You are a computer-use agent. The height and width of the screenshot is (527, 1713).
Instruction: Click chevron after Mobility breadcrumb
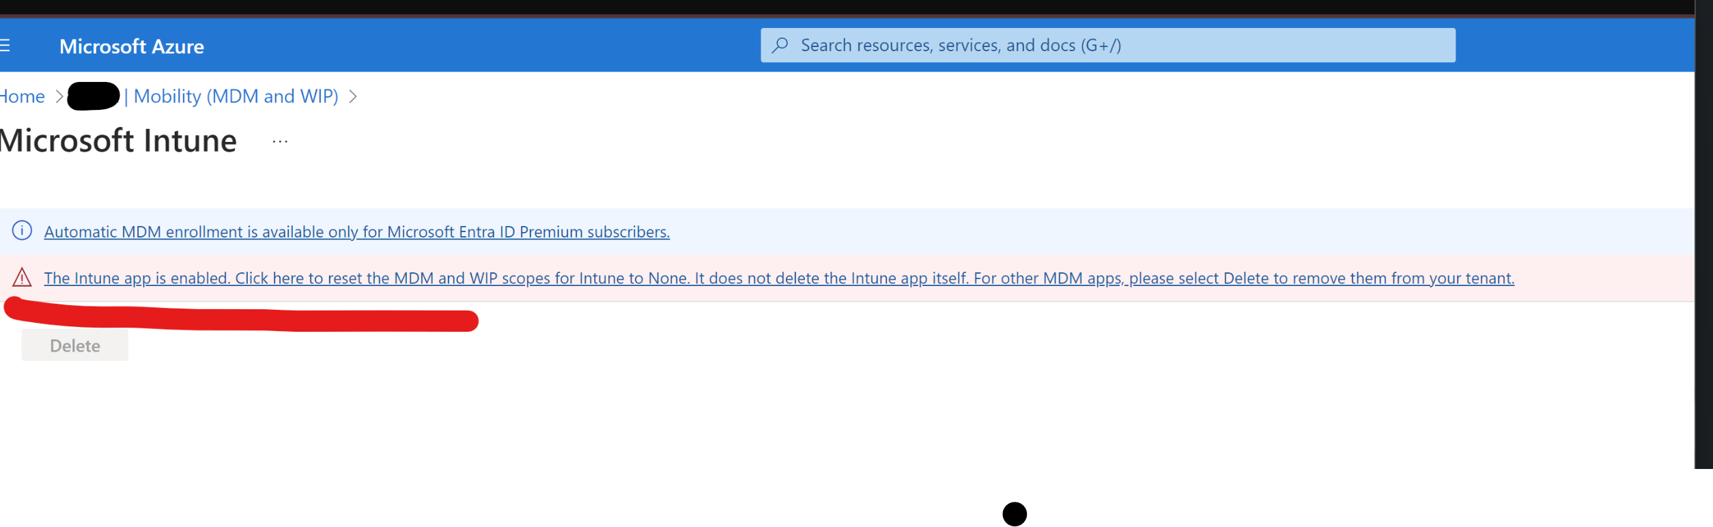353,96
